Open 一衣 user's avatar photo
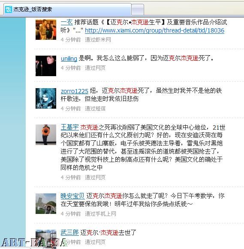Image resolution: width=244 pixels, height=249 pixels. 46,30
